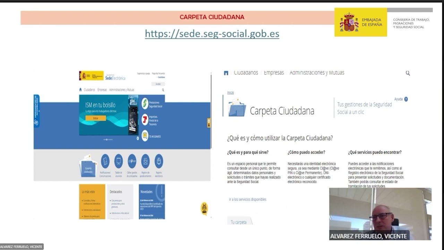The image size is (444, 250).
Task: Click the Sede Electrónica logo
Action: point(115,77)
